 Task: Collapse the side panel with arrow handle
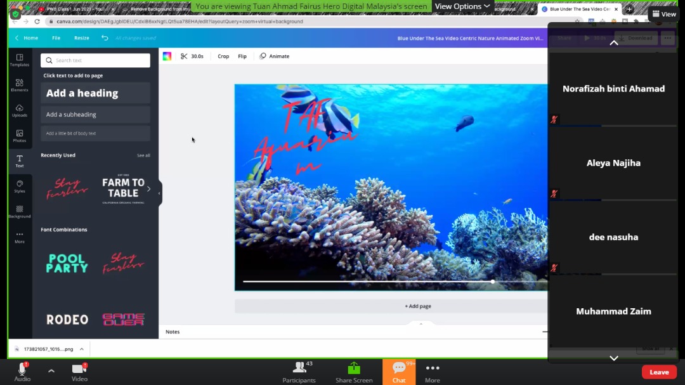coord(159,193)
